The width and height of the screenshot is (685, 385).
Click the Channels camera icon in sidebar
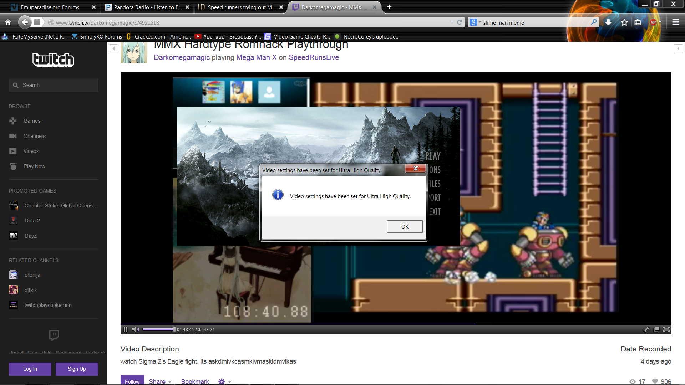click(x=13, y=136)
